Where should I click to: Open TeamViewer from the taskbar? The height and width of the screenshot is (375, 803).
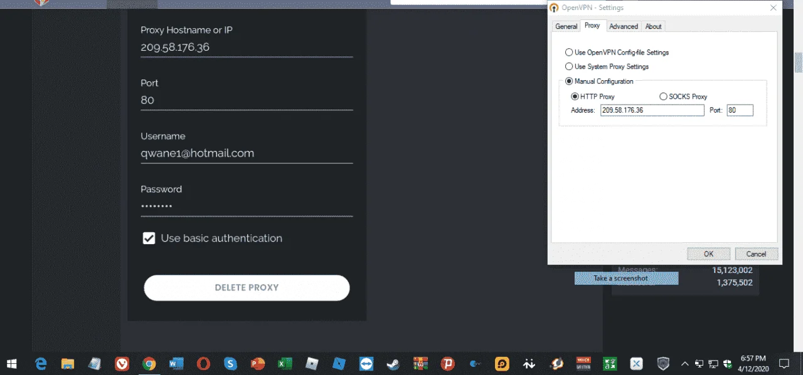pyautogui.click(x=366, y=363)
